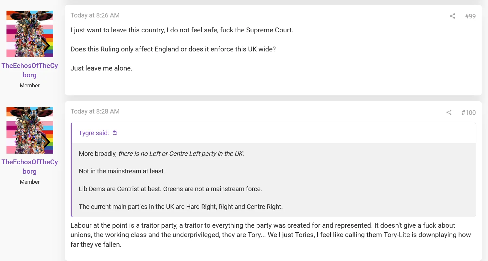Viewport: 488px width, 261px height.
Task: Click the 'Just leave me alone.' post text
Action: click(101, 68)
